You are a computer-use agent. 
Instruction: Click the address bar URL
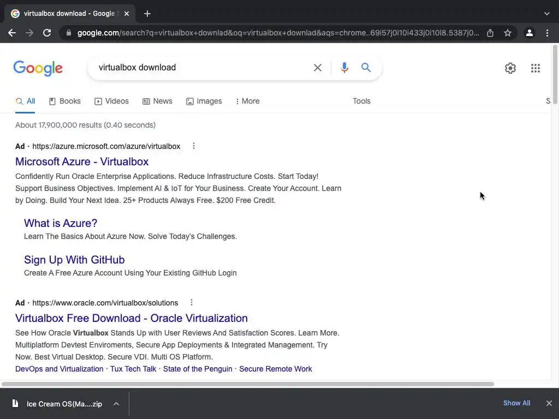tap(278, 33)
